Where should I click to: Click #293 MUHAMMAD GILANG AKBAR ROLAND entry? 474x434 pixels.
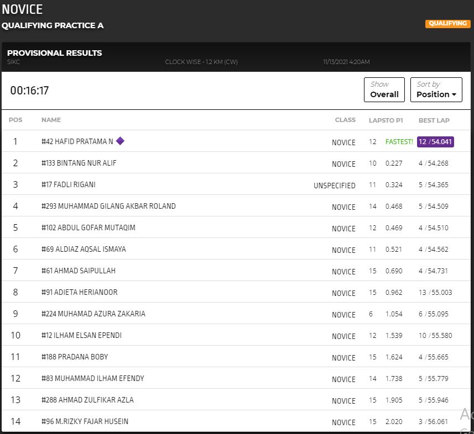[108, 207]
